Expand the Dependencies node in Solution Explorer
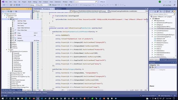This screenshot has height=100, width=178. click(152, 21)
